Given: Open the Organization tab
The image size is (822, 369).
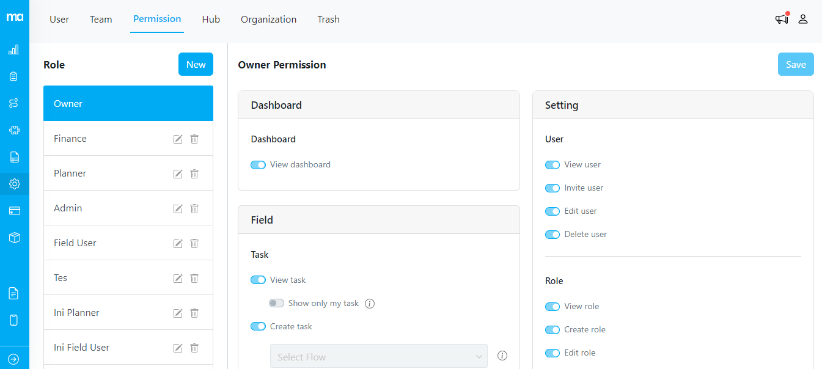Looking at the screenshot, I should pos(268,20).
